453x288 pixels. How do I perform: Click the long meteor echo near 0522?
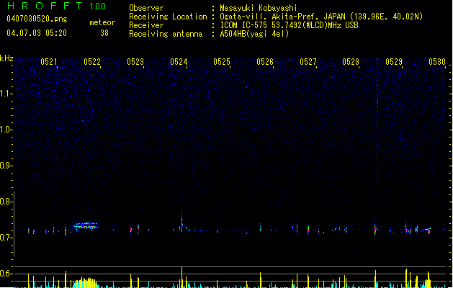pyautogui.click(x=86, y=225)
